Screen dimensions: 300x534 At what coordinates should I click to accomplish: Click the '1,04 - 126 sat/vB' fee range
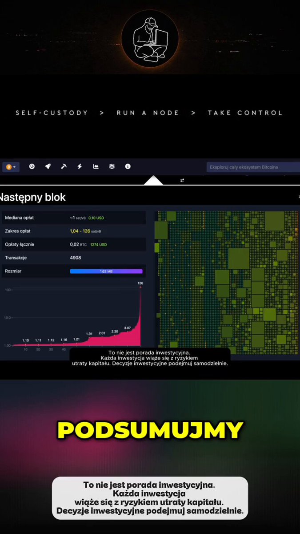85,231
